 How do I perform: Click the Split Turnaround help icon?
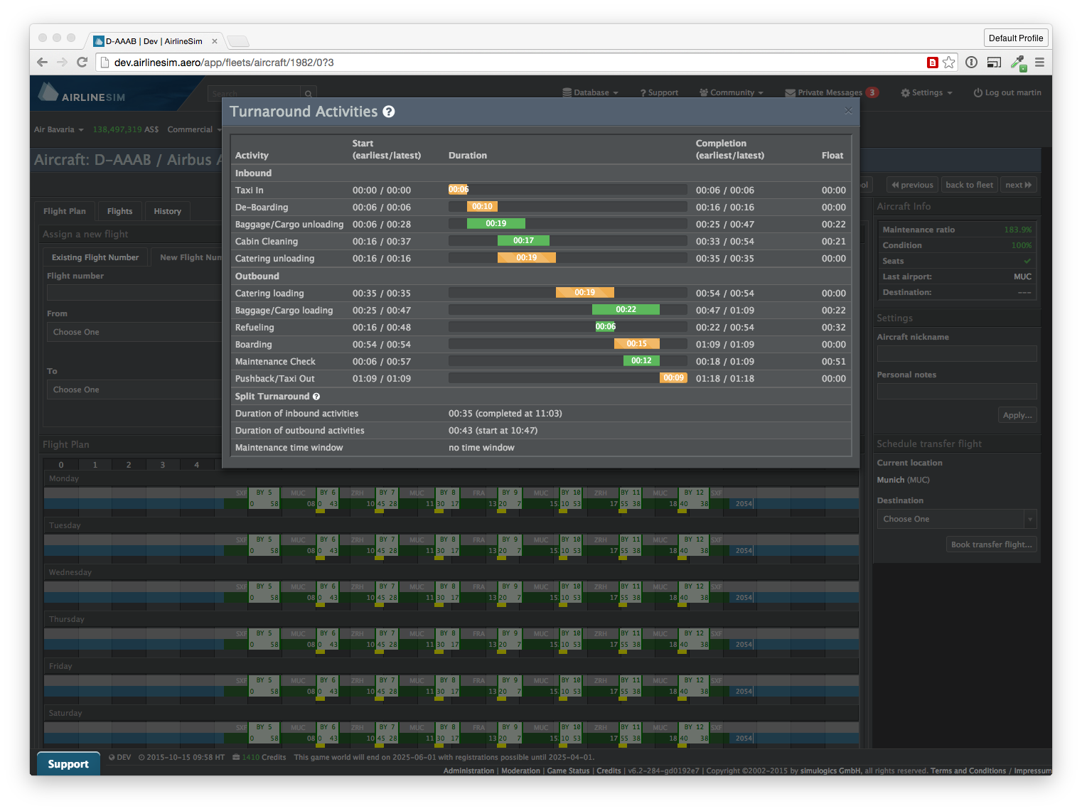tap(316, 397)
